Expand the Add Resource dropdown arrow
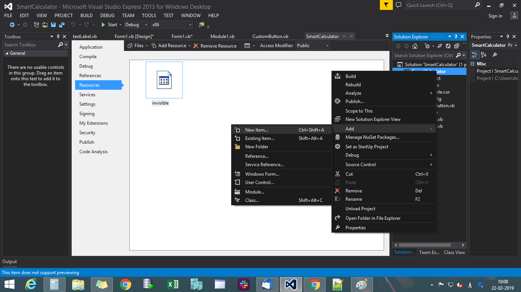Viewport: 521px width, 292px height. [x=190, y=46]
